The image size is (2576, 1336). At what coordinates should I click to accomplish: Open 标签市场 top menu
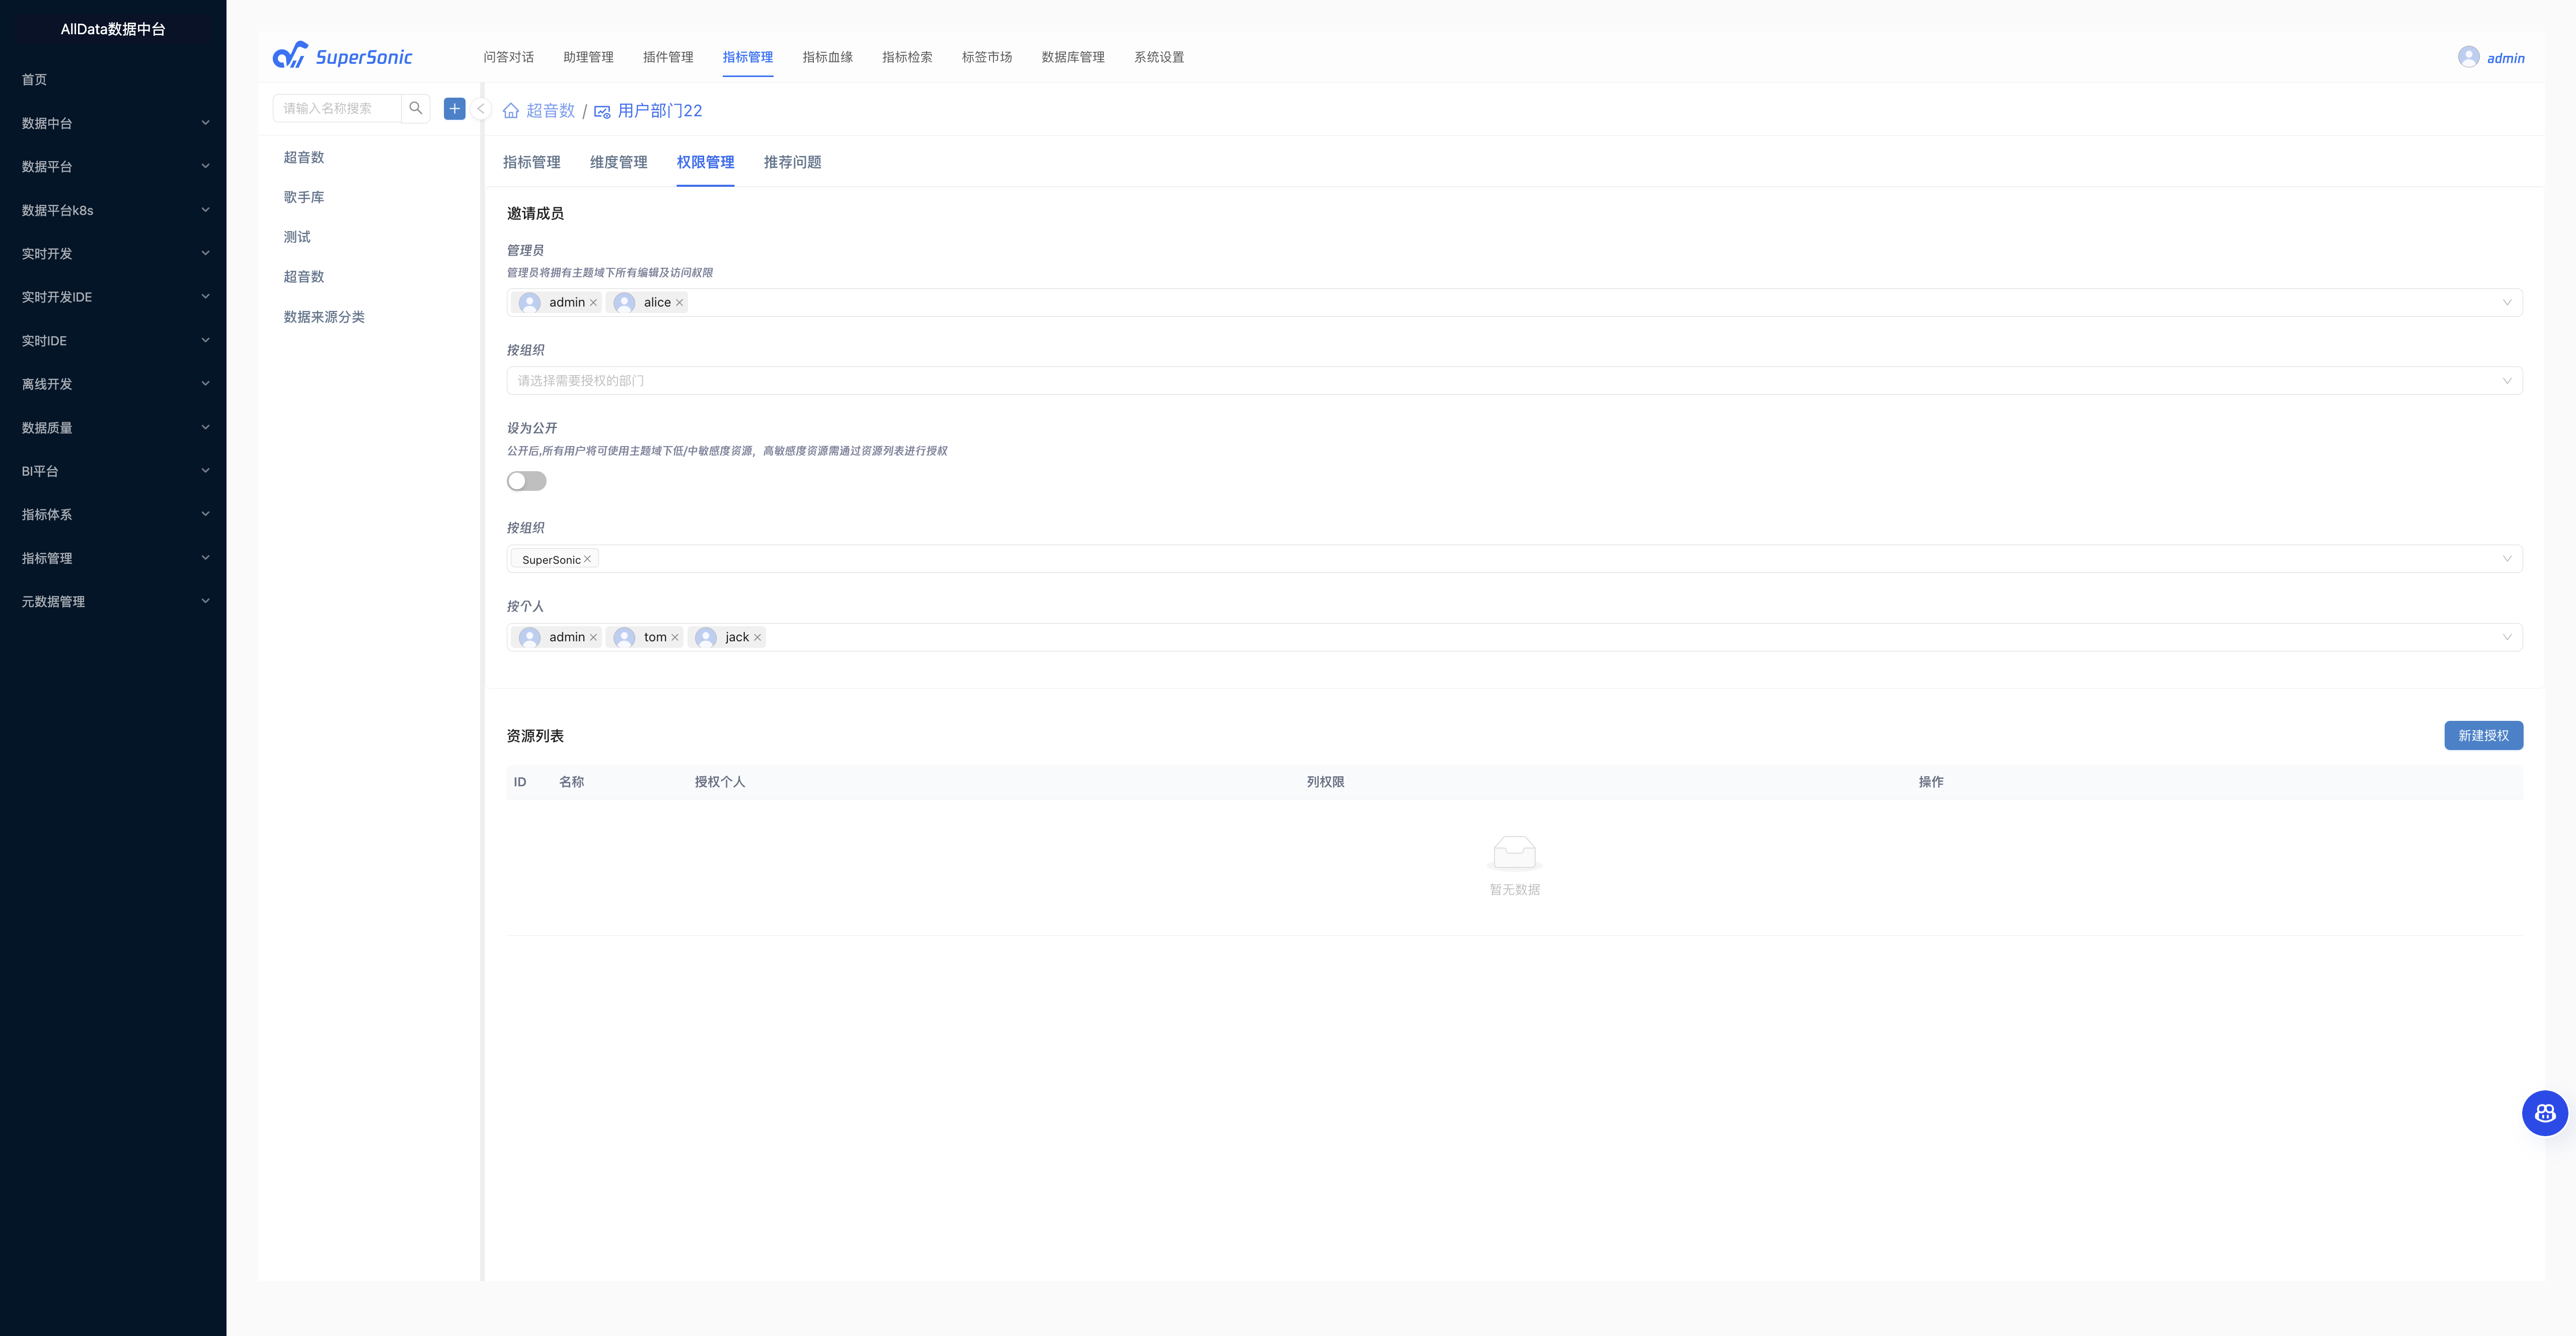point(987,57)
